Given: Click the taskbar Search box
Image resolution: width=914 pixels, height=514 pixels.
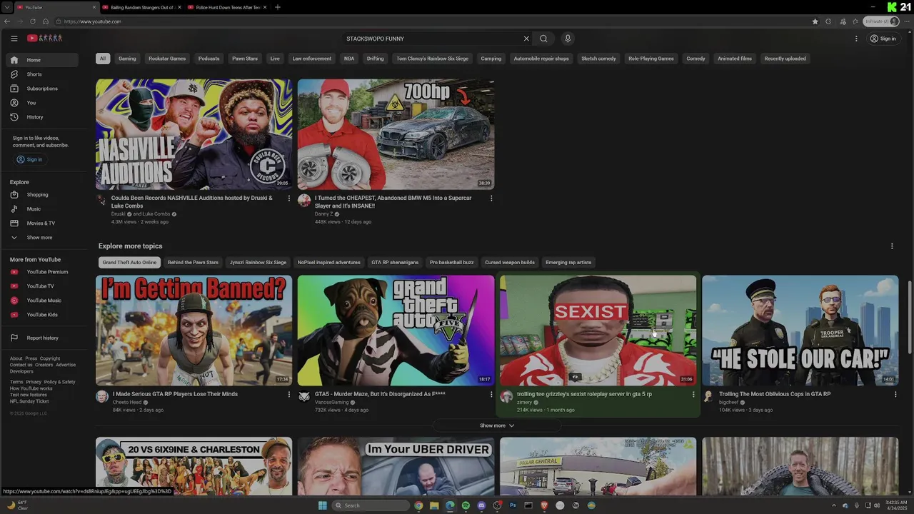Looking at the screenshot, I should [370, 505].
